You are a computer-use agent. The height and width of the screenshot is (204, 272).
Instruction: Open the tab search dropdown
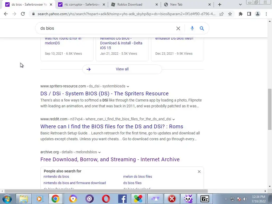pyautogui.click(x=240, y=5)
